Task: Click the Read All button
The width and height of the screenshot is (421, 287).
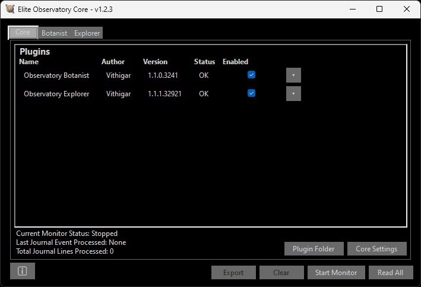Action: pyautogui.click(x=390, y=272)
